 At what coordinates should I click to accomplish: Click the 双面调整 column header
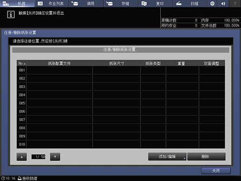pos(212,63)
